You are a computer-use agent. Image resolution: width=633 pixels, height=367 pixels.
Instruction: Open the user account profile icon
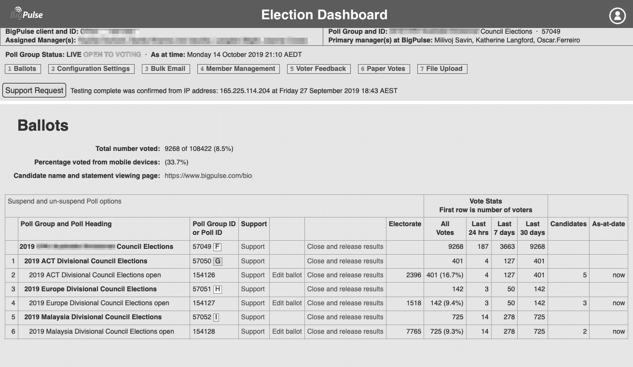point(617,15)
